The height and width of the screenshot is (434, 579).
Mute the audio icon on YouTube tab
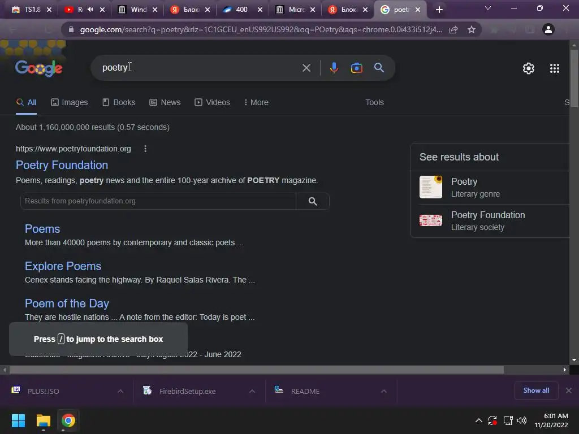[90, 10]
